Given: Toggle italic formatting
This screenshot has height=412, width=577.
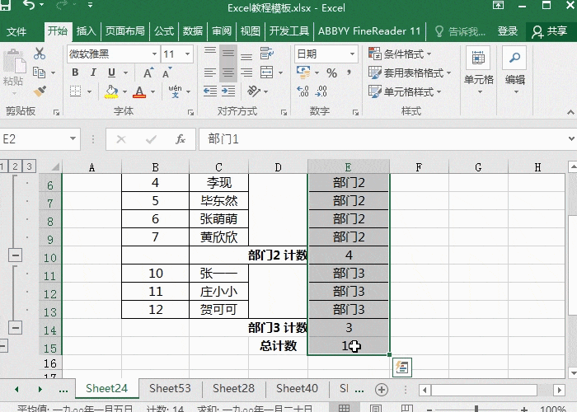Looking at the screenshot, I should pos(93,73).
